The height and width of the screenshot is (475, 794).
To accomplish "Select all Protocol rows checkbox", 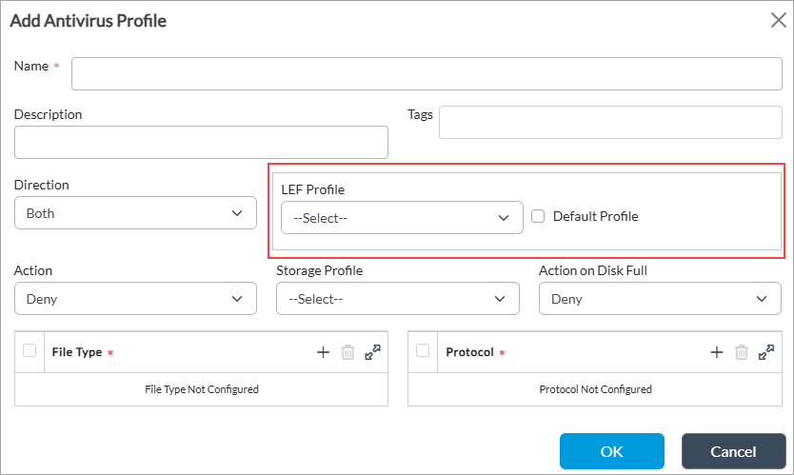I will coord(423,350).
